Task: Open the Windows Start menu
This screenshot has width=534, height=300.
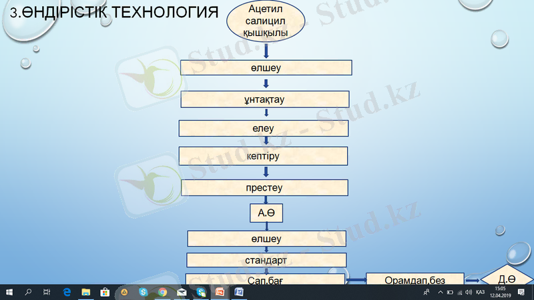Action: point(9,292)
